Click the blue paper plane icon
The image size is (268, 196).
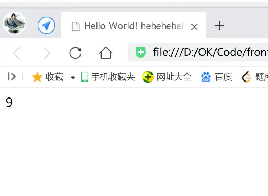click(46, 25)
